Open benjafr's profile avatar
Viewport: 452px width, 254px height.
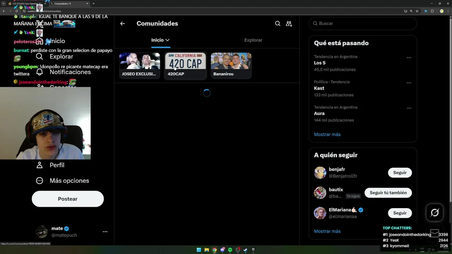click(320, 173)
